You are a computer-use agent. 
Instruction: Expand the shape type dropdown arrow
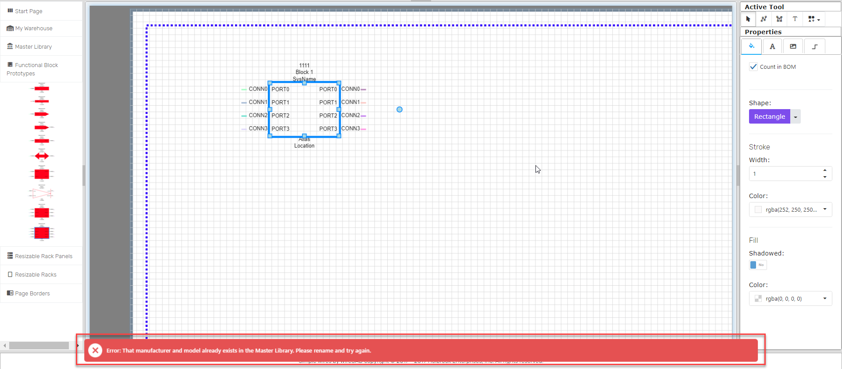point(796,117)
